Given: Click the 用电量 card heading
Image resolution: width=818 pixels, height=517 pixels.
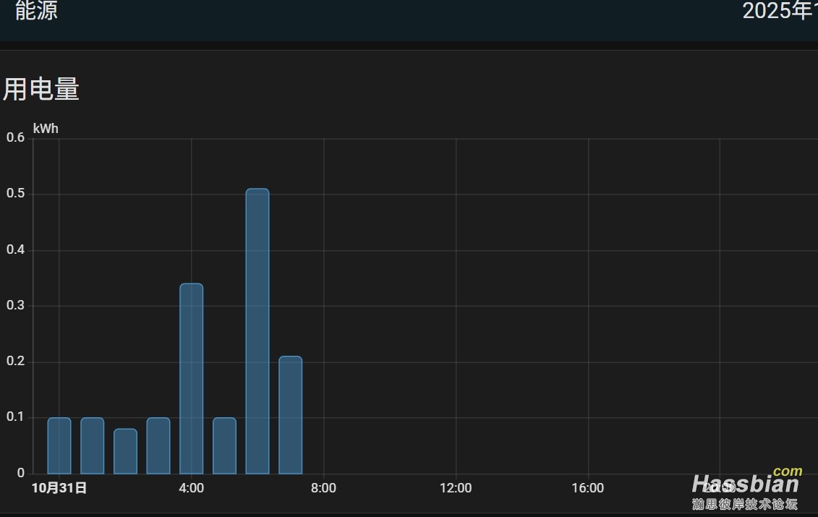Looking at the screenshot, I should point(41,90).
